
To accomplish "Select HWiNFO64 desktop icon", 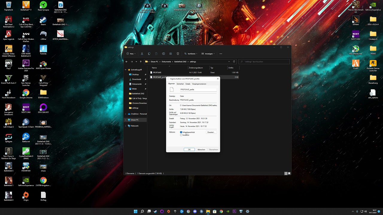I will (x=26, y=167).
